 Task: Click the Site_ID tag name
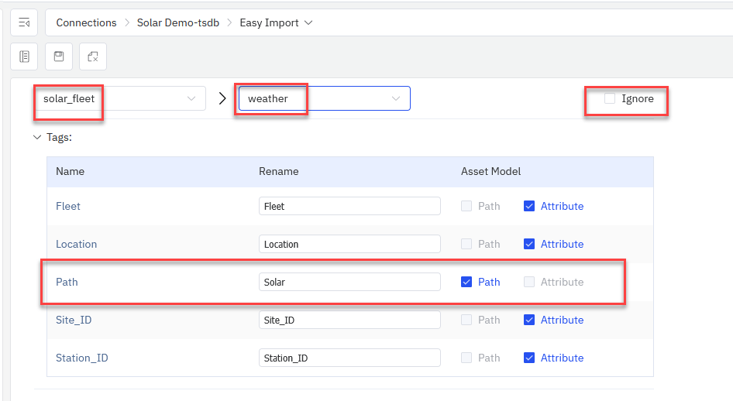[x=74, y=320]
